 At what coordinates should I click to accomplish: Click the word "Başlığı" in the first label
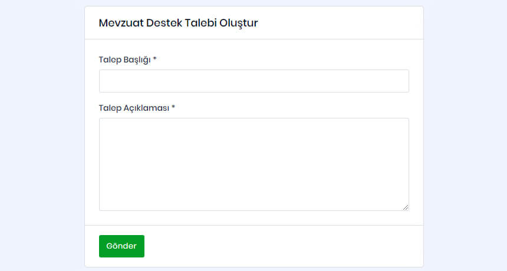click(137, 60)
